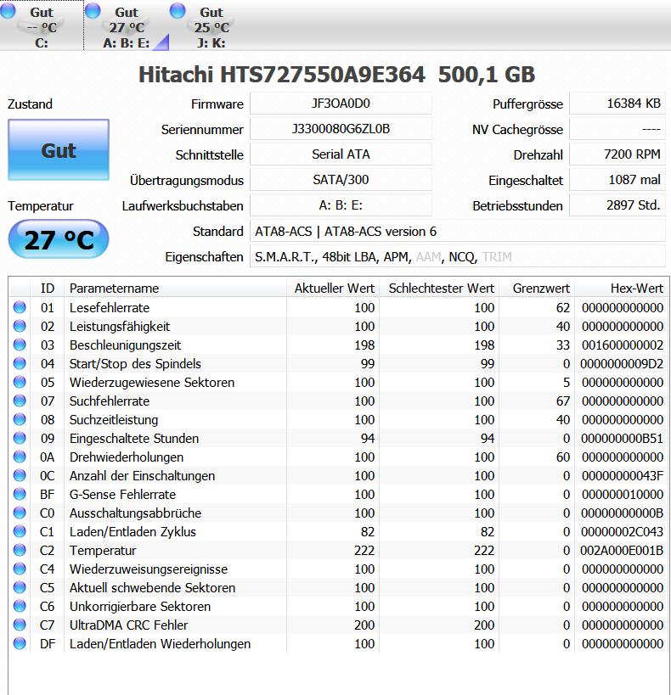671x695 pixels.
Task: Click the blue status orb above C: drive
Action: click(x=8, y=11)
